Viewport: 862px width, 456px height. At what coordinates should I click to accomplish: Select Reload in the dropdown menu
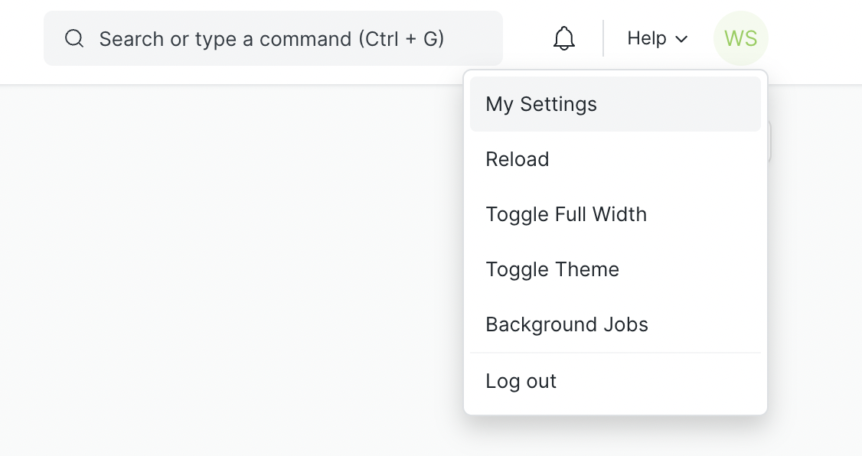615,159
